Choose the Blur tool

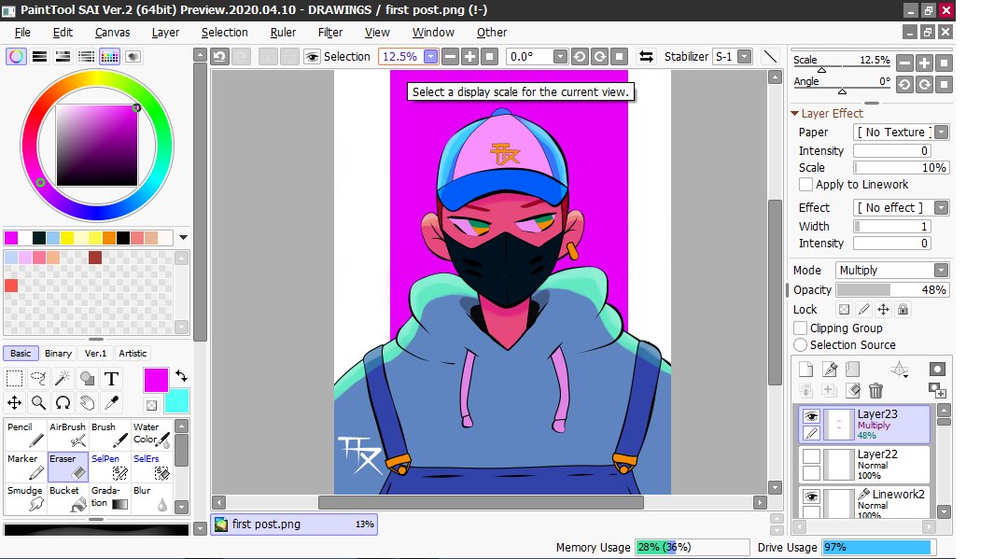pos(151,498)
